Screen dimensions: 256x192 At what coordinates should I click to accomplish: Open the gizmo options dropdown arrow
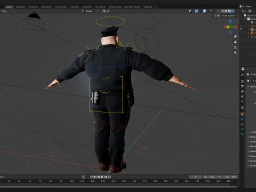[x=199, y=11]
